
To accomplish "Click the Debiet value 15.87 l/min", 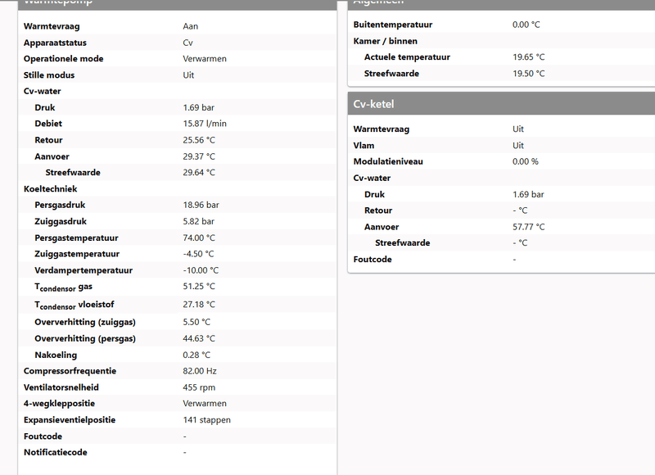I will click(x=205, y=124).
